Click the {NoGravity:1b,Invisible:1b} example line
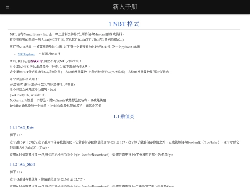The height and width of the screenshot is (187, 250). [x=28, y=95]
